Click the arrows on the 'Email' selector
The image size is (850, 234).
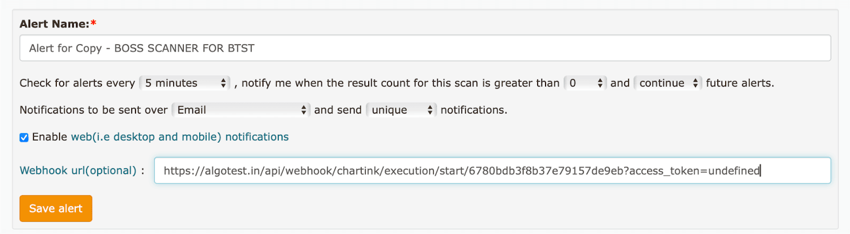click(x=303, y=110)
